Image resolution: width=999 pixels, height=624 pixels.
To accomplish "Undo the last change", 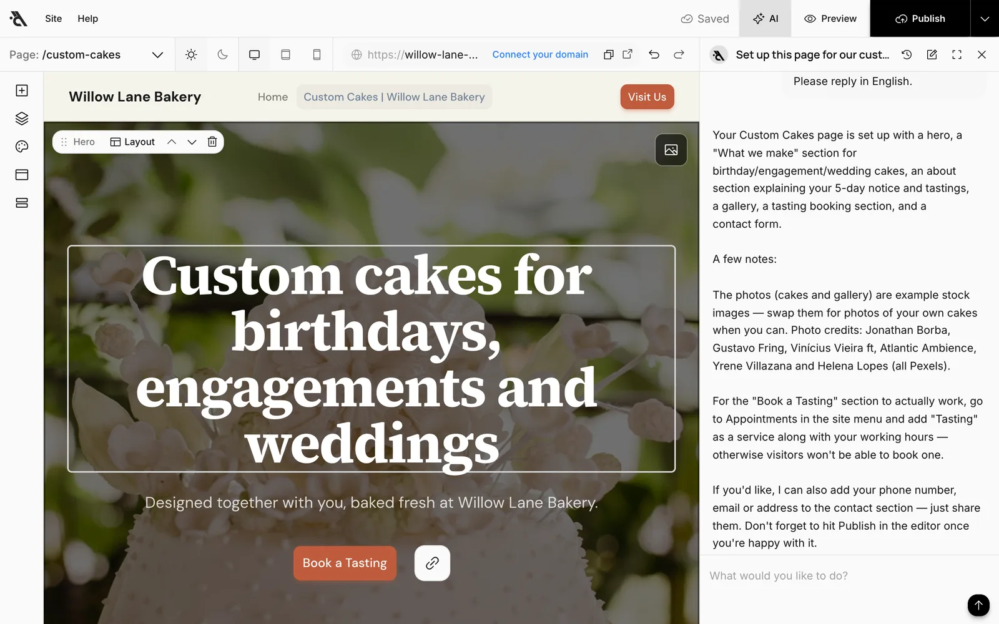I will pyautogui.click(x=654, y=55).
